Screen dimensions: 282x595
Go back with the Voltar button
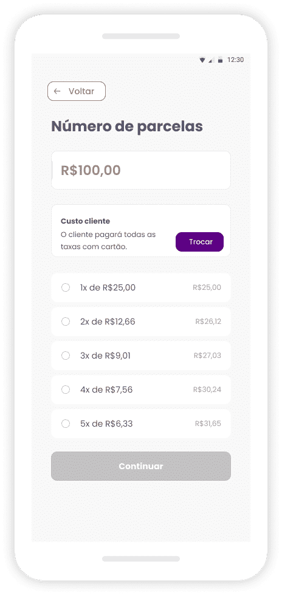77,91
